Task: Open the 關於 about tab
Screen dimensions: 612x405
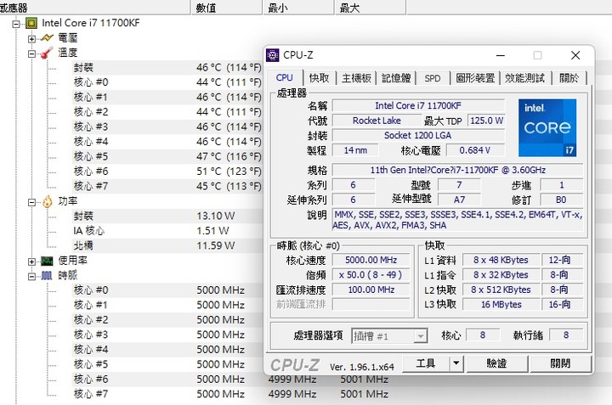Action: coord(569,78)
